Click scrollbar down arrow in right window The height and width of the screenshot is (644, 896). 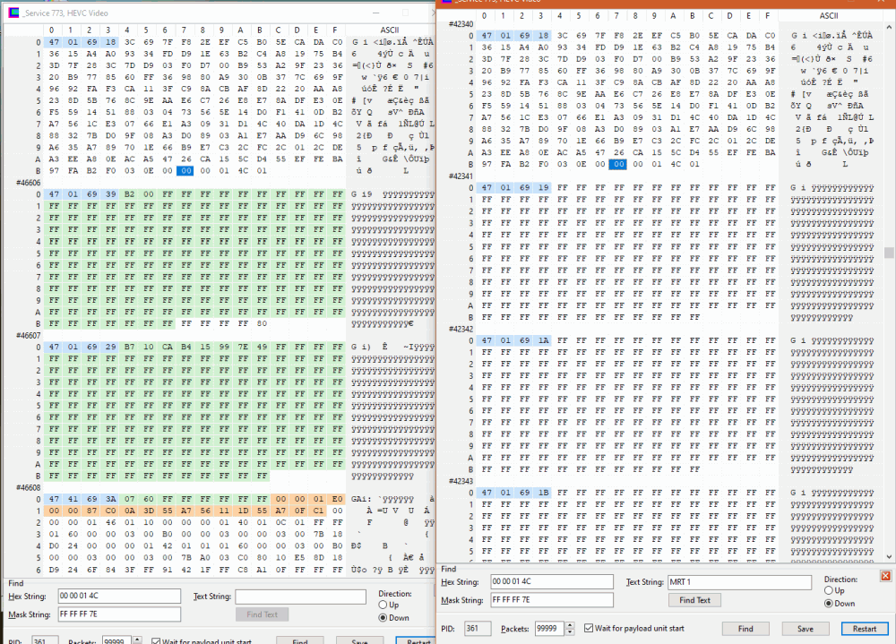889,556
